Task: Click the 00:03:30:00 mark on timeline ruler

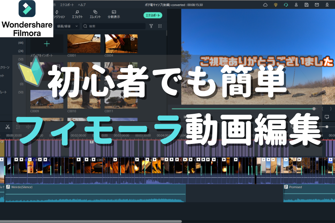Action: (x=143, y=135)
